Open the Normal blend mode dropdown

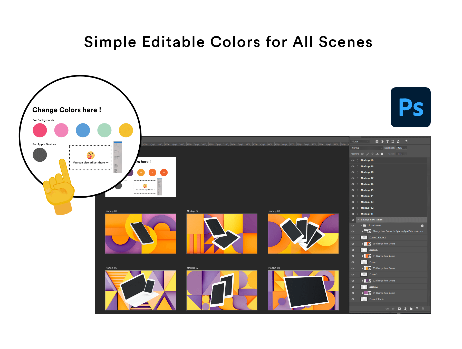pos(367,148)
